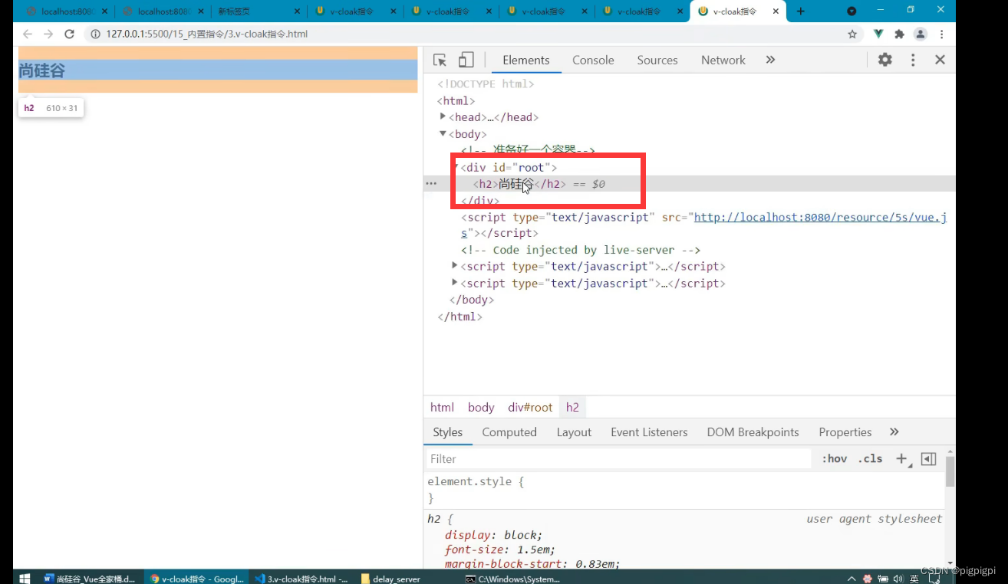Switch to the Sources tab

[x=657, y=60]
